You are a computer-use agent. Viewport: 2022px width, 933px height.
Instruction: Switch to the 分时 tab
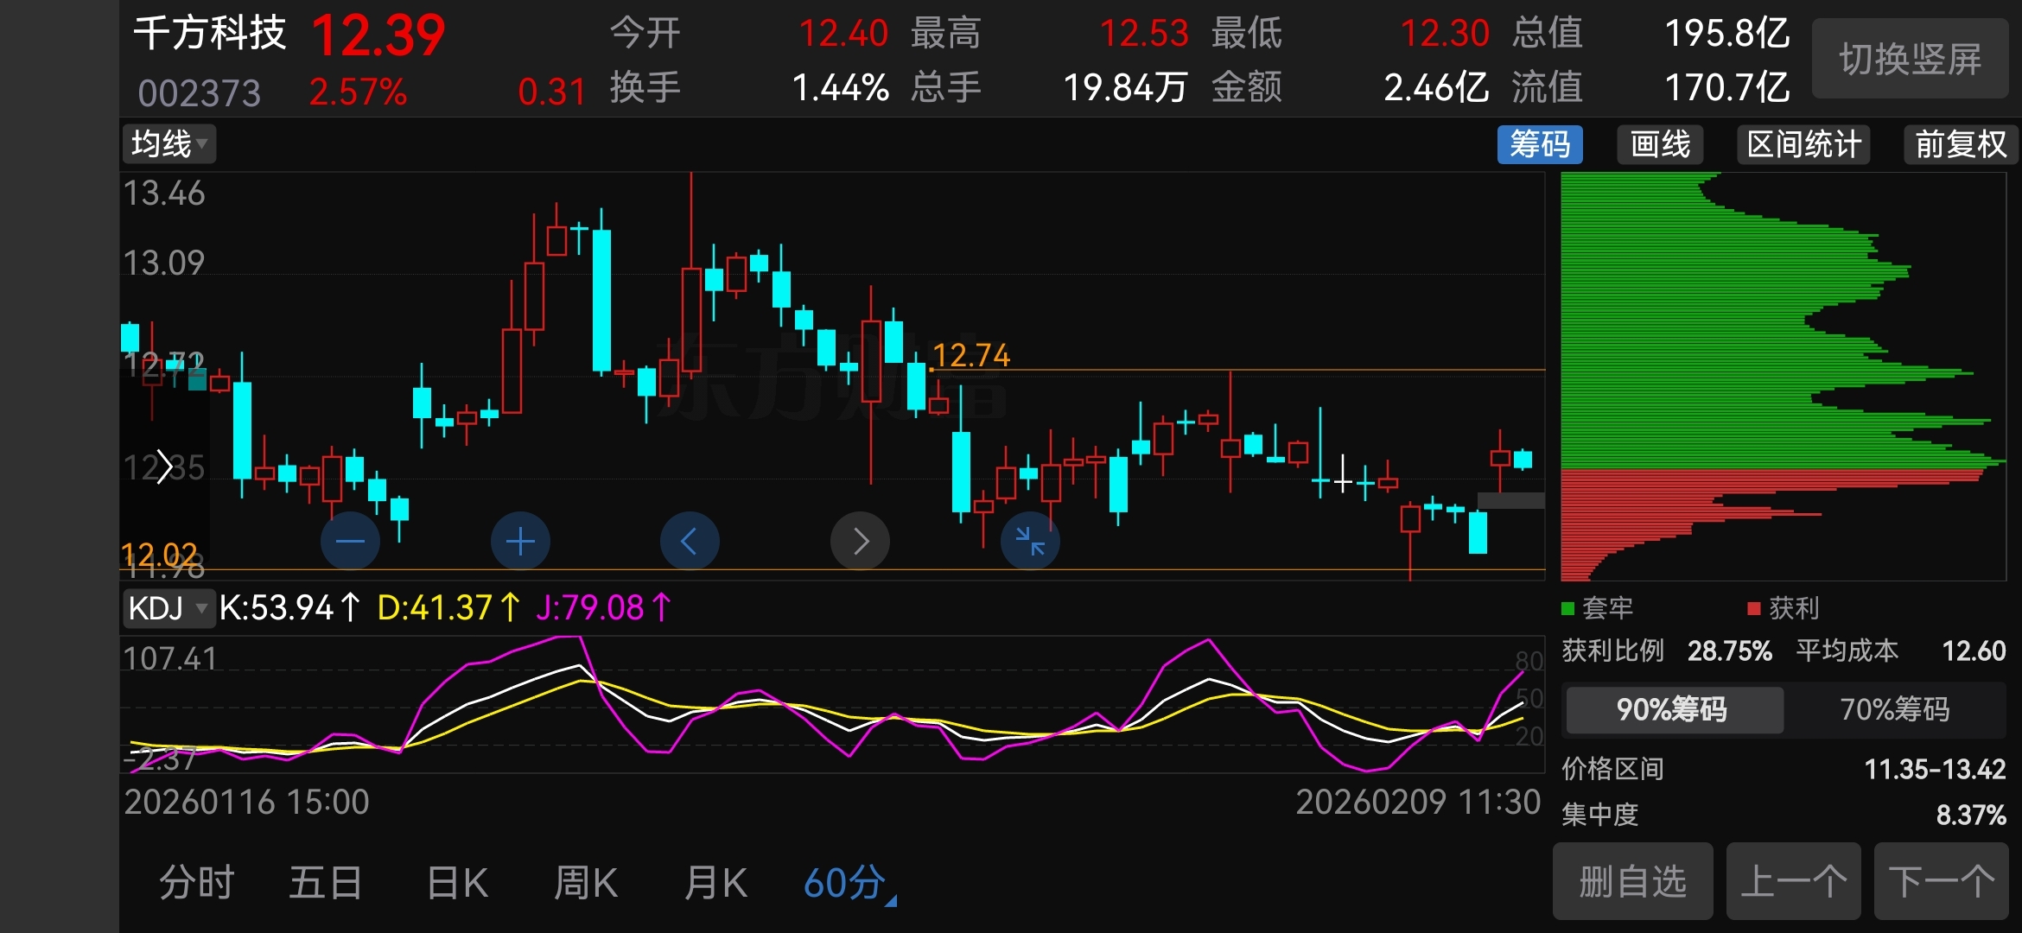(197, 883)
